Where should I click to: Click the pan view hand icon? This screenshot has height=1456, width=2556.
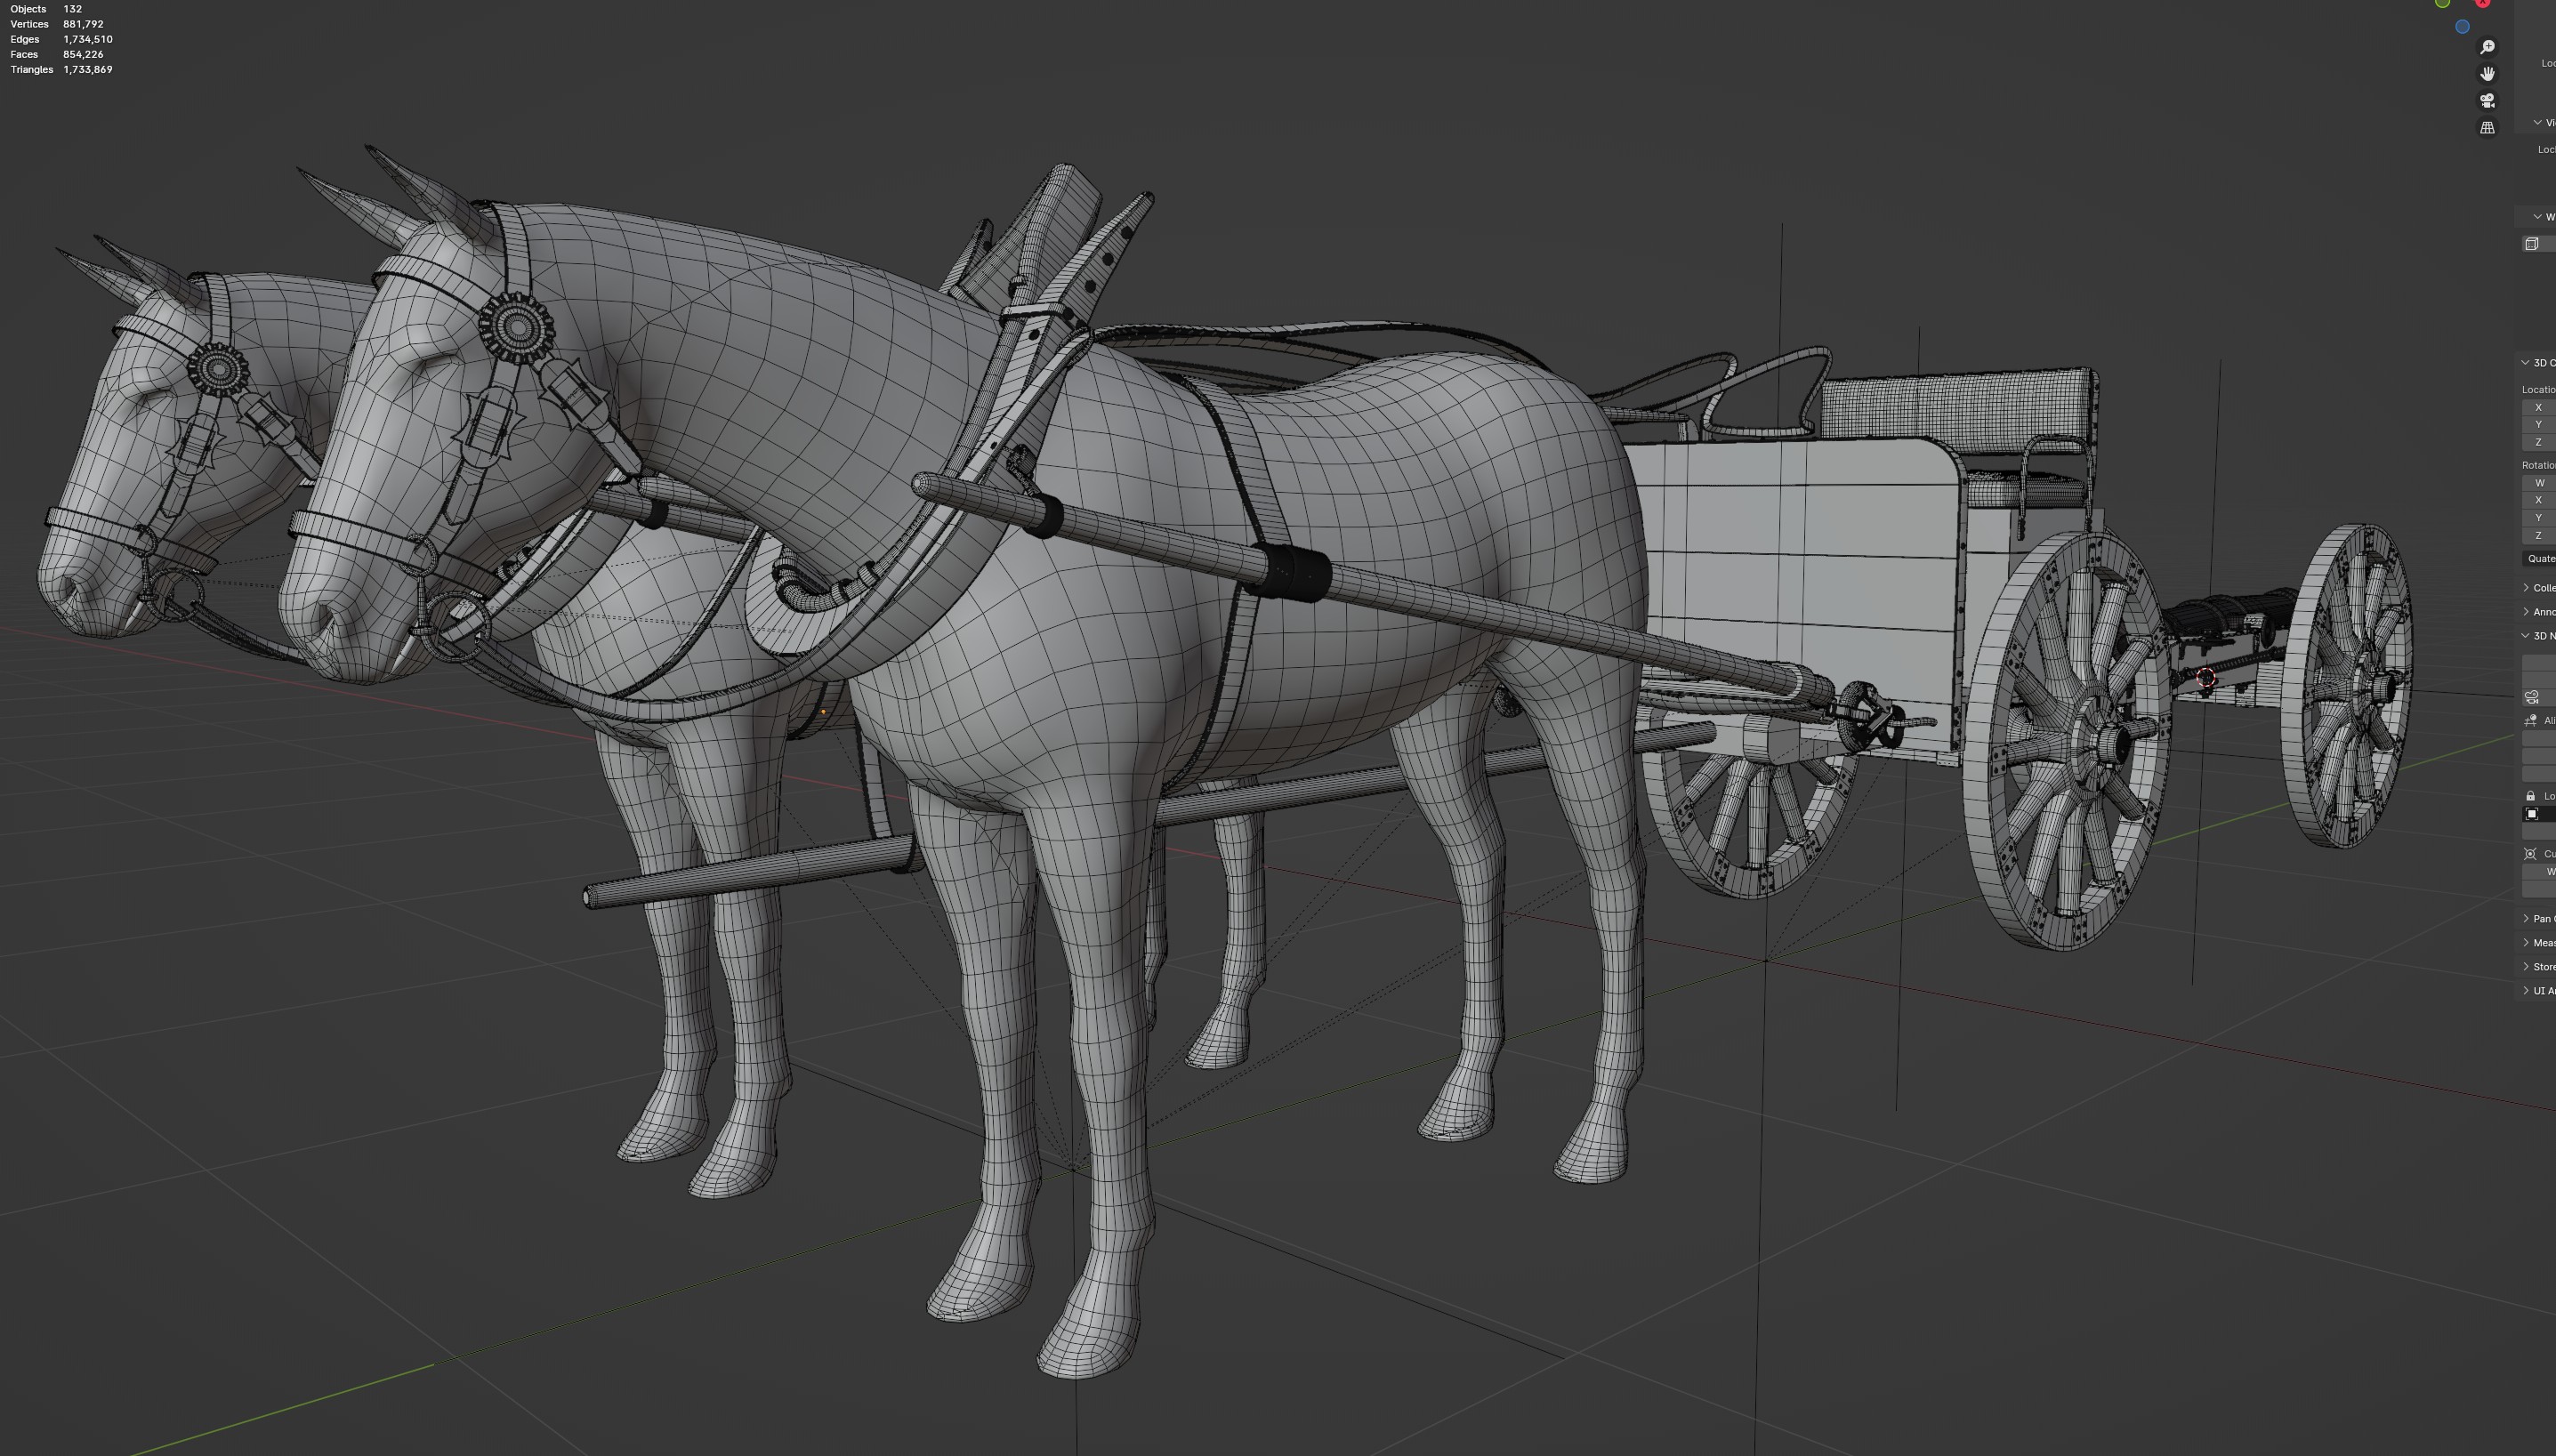point(2487,74)
